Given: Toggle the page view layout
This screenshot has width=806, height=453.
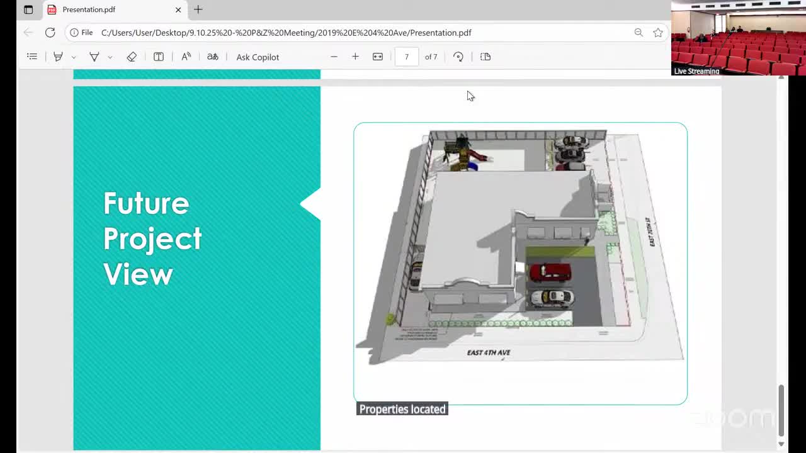Looking at the screenshot, I should (x=485, y=57).
